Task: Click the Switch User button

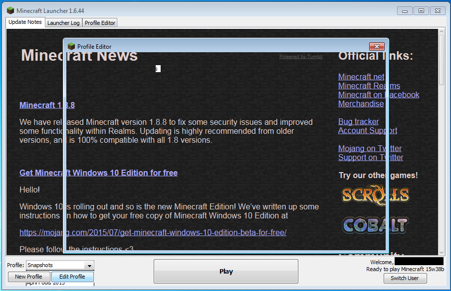Action: pyautogui.click(x=405, y=278)
